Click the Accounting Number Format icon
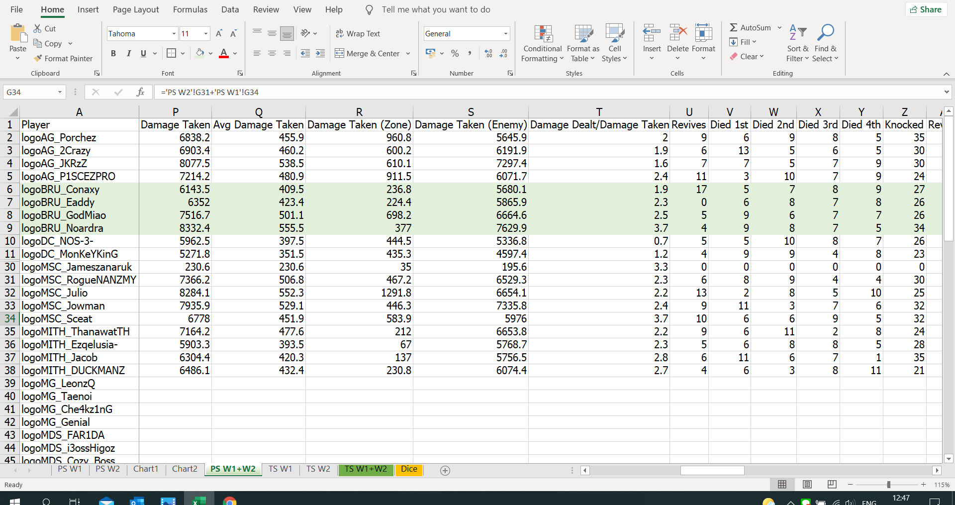The image size is (955, 505). click(431, 53)
